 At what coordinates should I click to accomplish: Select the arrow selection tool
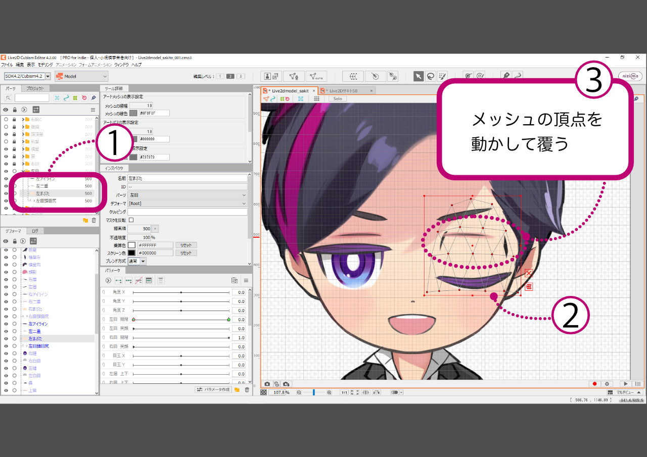419,76
